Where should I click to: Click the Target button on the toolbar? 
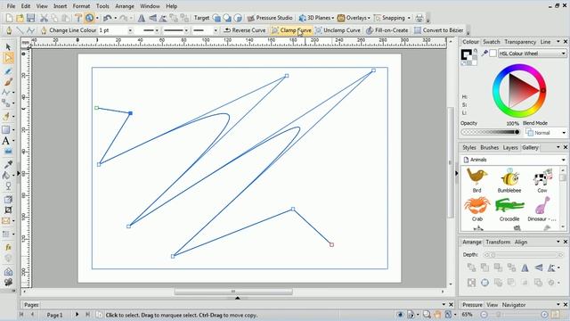tap(201, 18)
